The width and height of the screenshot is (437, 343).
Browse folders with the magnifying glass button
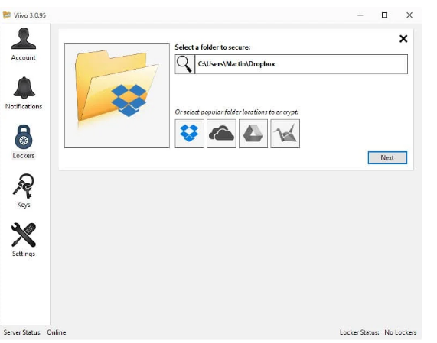[x=184, y=64]
